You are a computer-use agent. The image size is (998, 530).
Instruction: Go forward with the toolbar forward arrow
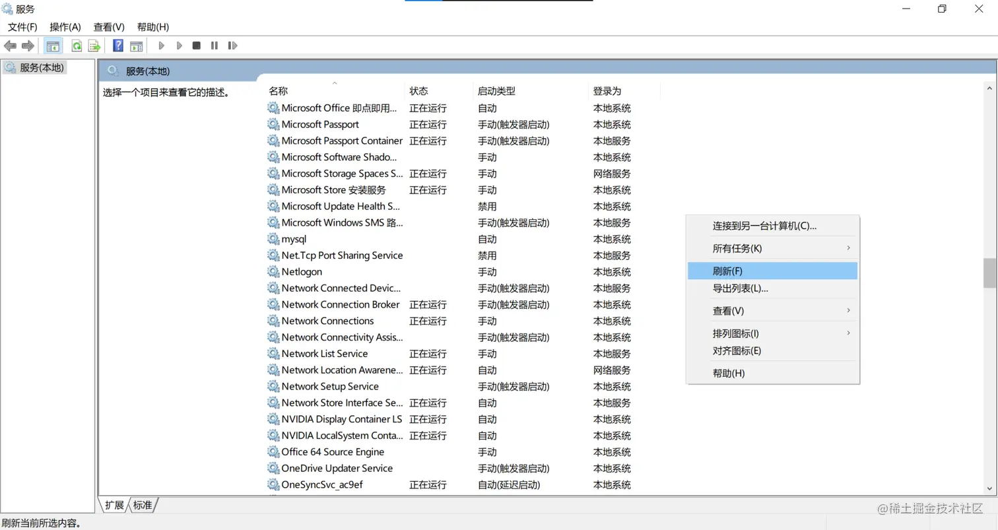coord(28,46)
